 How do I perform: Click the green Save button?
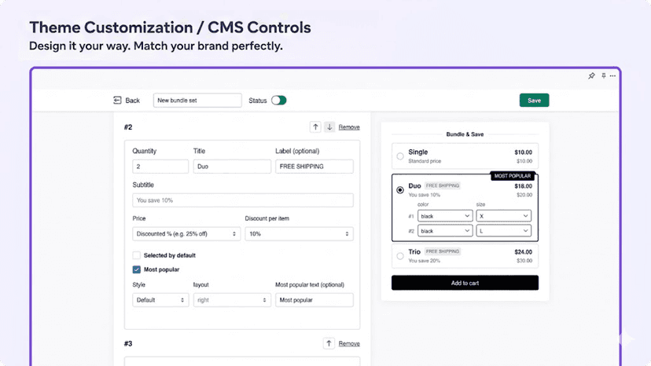(534, 100)
